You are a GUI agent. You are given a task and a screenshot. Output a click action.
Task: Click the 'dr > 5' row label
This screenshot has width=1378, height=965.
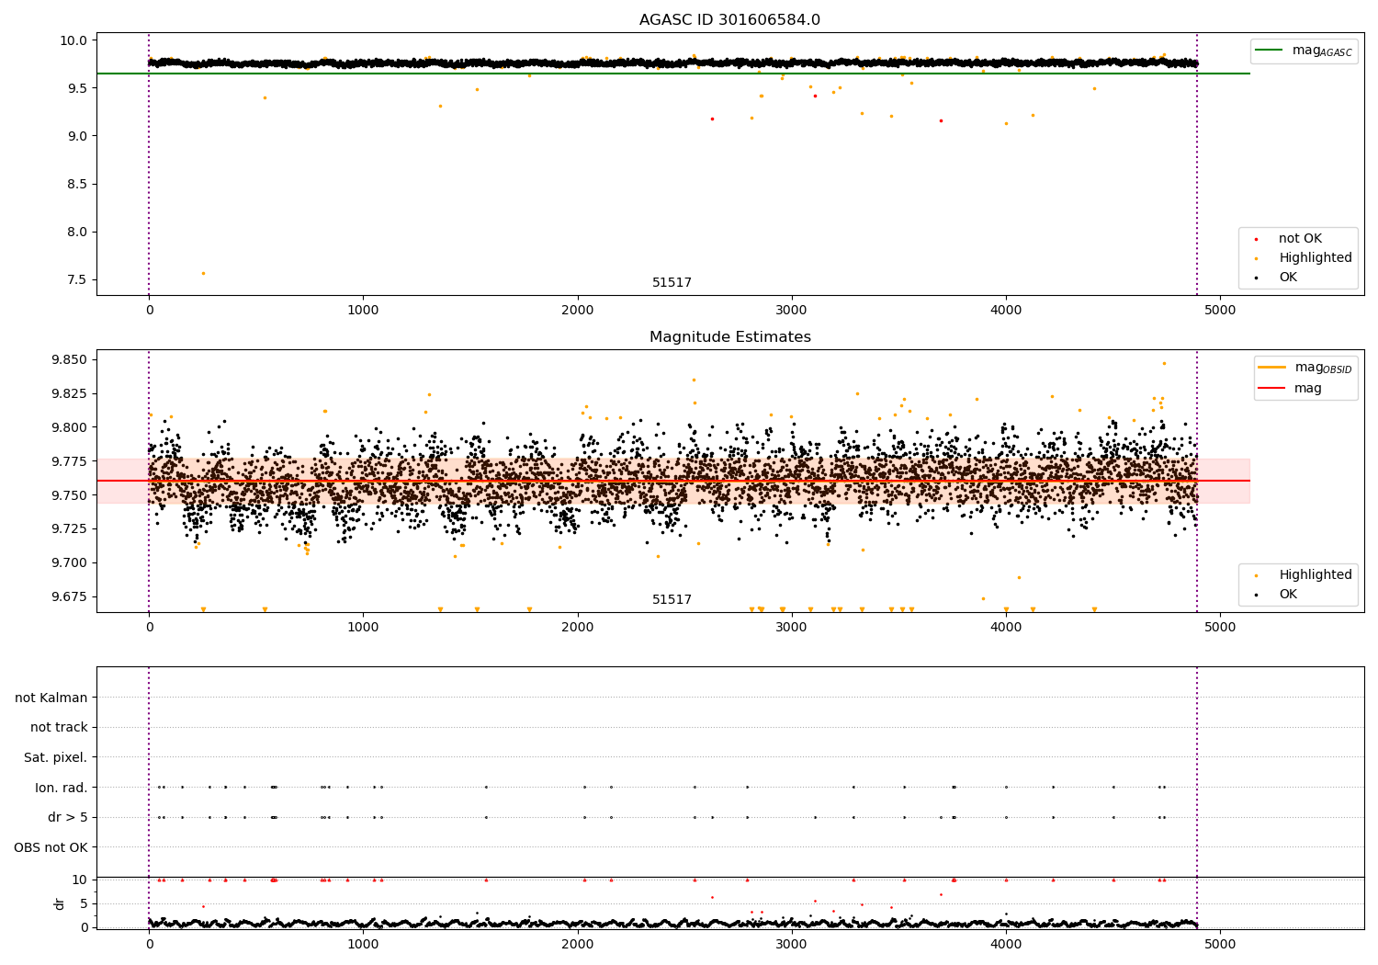click(68, 817)
